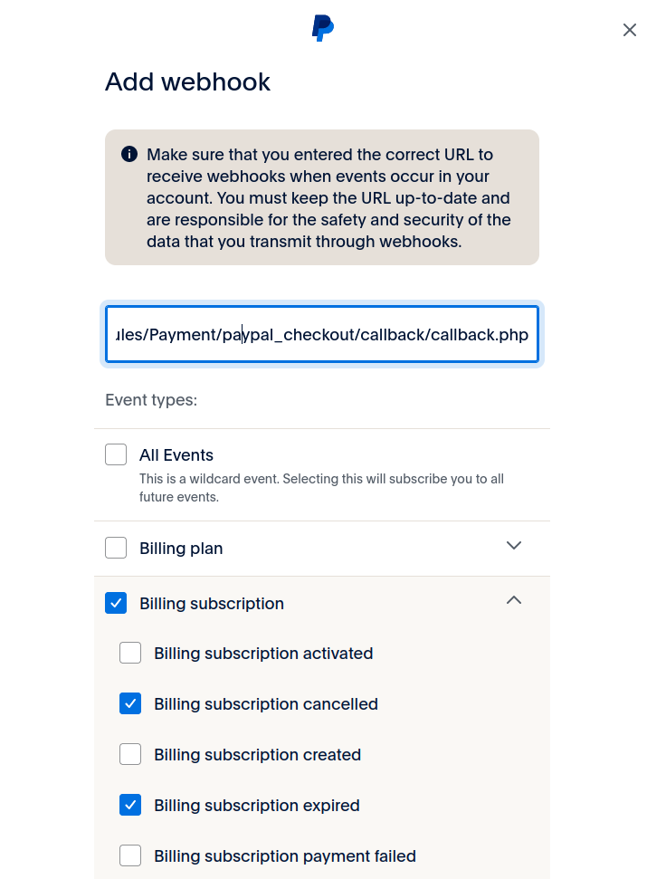Deselect Billing subscription expired checkbox
The width and height of the screenshot is (647, 879).
point(130,805)
